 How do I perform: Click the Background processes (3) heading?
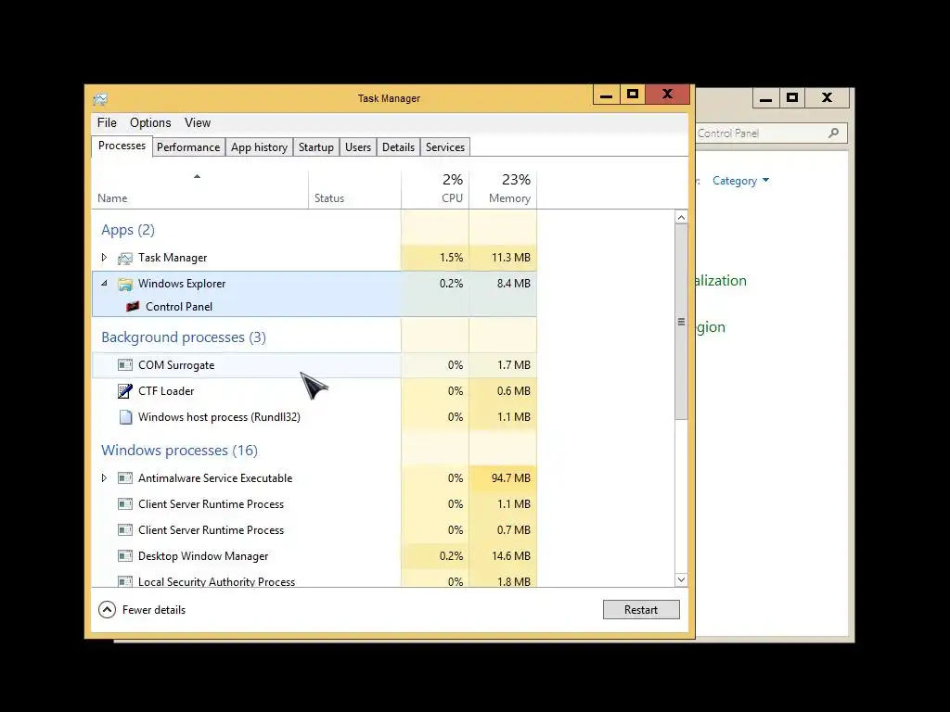pos(184,337)
